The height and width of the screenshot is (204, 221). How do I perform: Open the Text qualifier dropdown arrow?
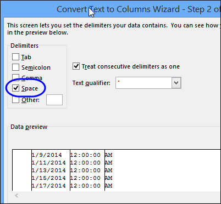click(176, 83)
